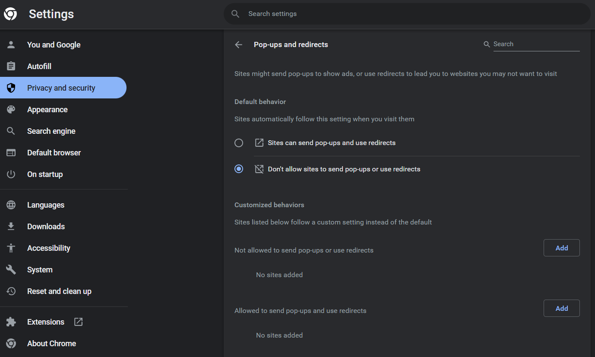This screenshot has width=595, height=357.
Task: Click the Languages globe icon
Action: coord(11,205)
